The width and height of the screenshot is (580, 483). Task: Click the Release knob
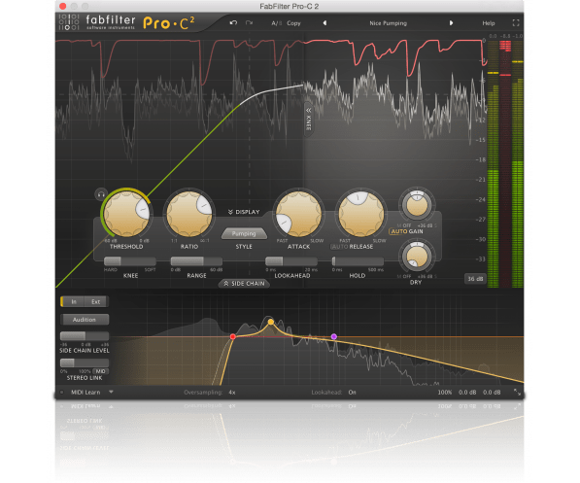point(361,214)
